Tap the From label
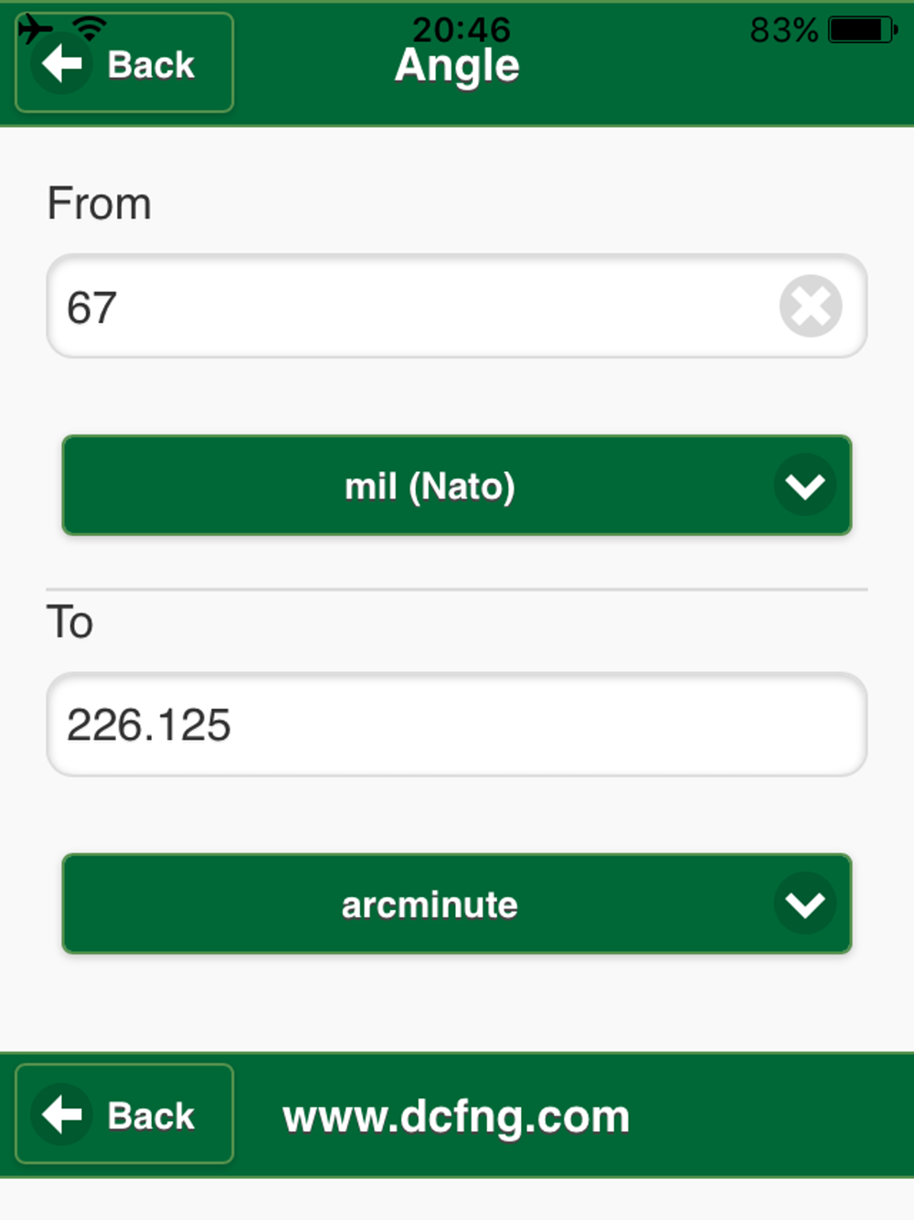The width and height of the screenshot is (914, 1220). click(99, 203)
